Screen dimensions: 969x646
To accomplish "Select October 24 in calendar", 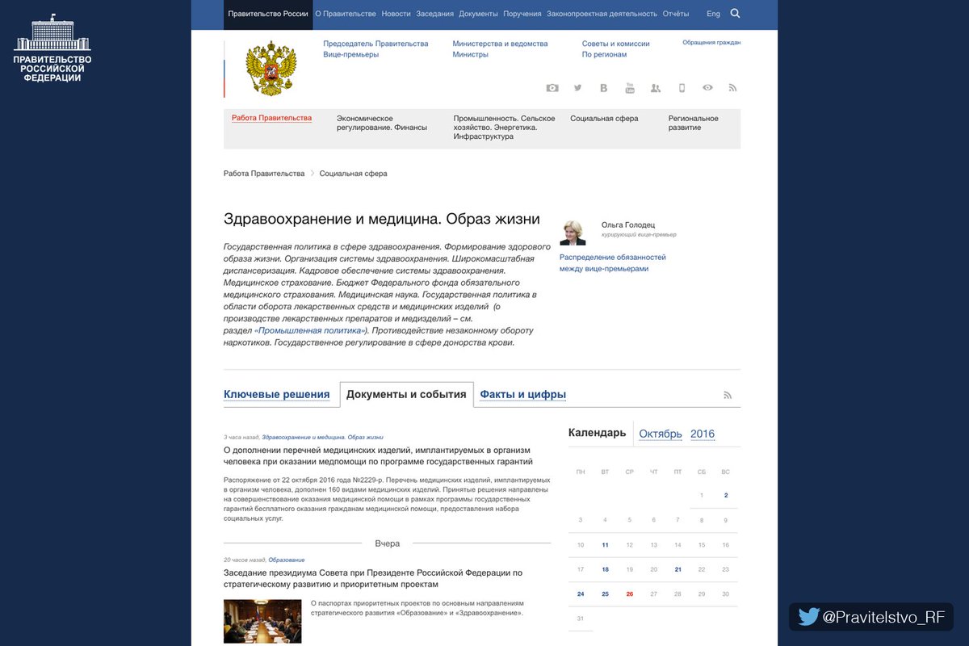I will [x=581, y=594].
